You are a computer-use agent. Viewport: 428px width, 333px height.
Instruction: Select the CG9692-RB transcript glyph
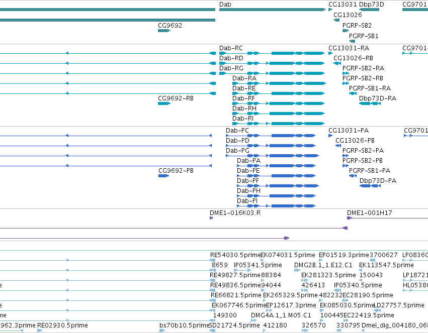point(164,103)
